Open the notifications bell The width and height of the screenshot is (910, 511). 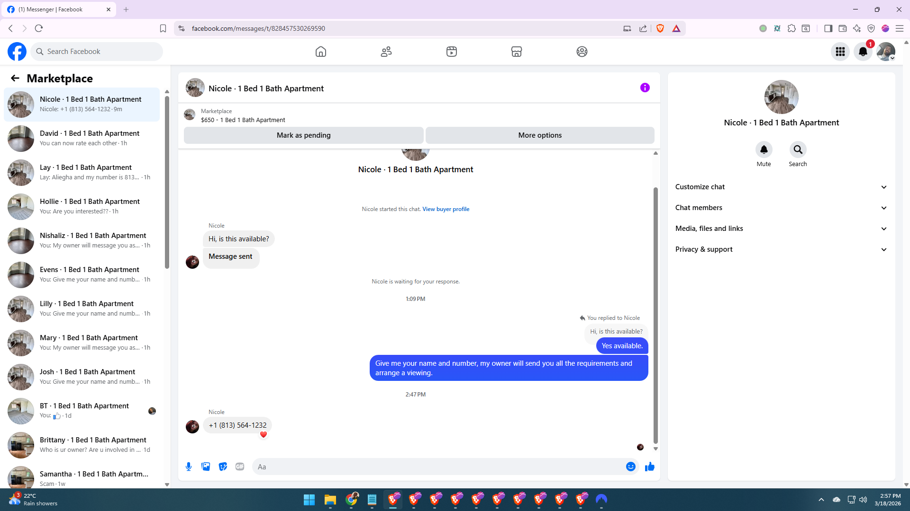863,52
